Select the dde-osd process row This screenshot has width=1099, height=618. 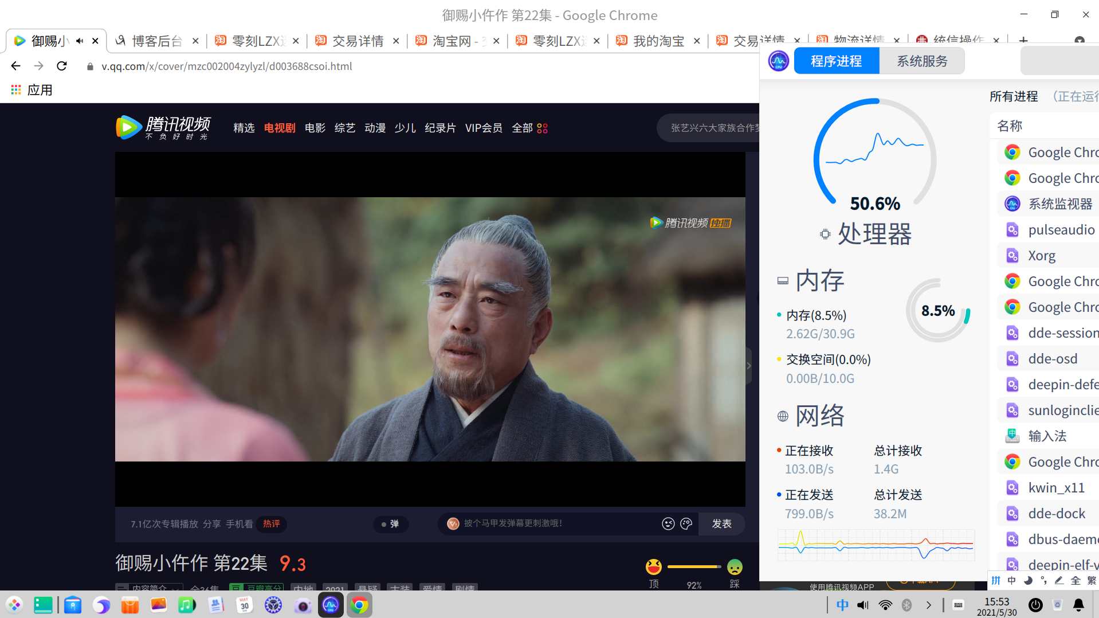pos(1048,358)
